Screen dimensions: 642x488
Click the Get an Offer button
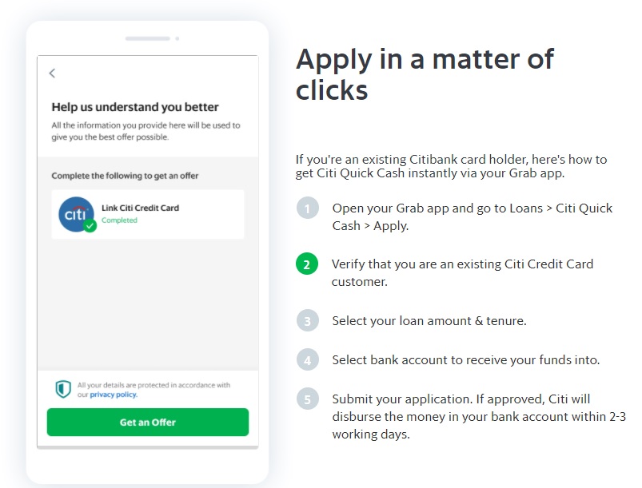148,423
